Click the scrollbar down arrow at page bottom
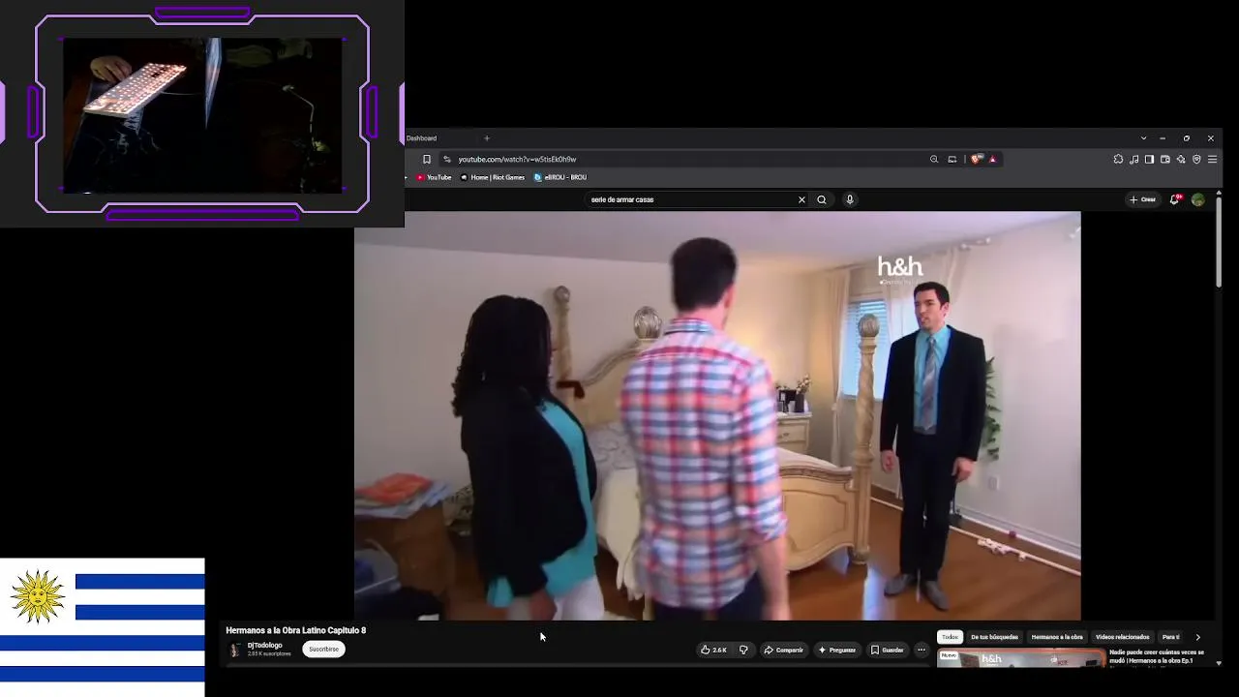The image size is (1239, 697). [1219, 664]
